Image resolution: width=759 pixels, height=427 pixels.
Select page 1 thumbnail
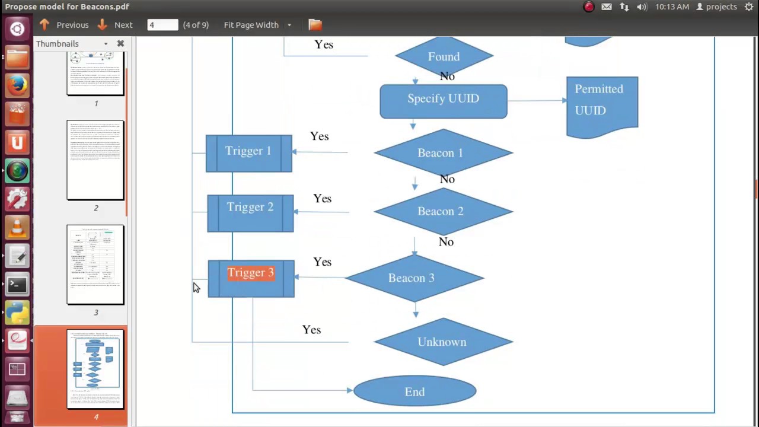click(95, 74)
